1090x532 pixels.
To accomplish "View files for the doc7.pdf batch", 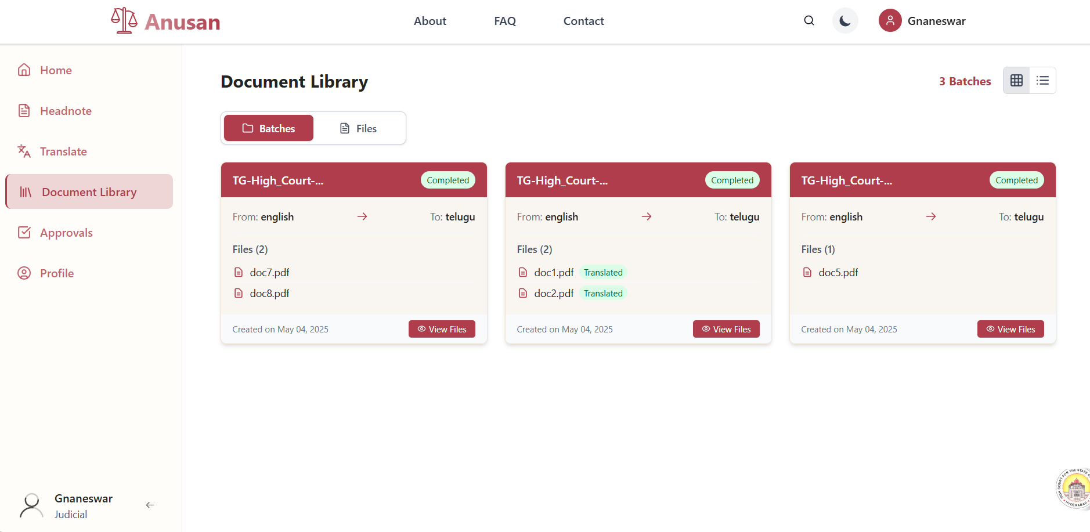I will [x=442, y=329].
